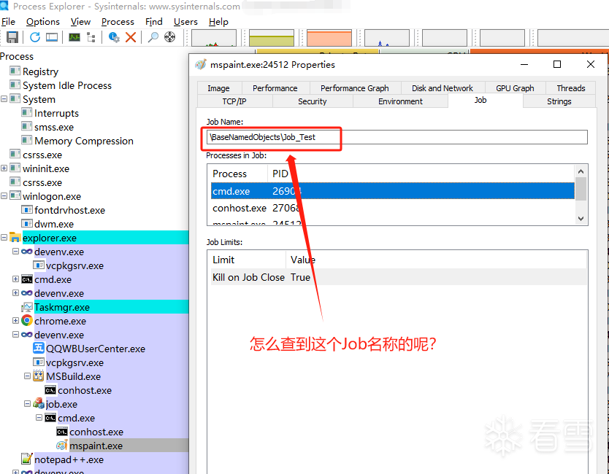609x474 pixels.
Task: Collapse the job.exe node
Action: [27, 403]
